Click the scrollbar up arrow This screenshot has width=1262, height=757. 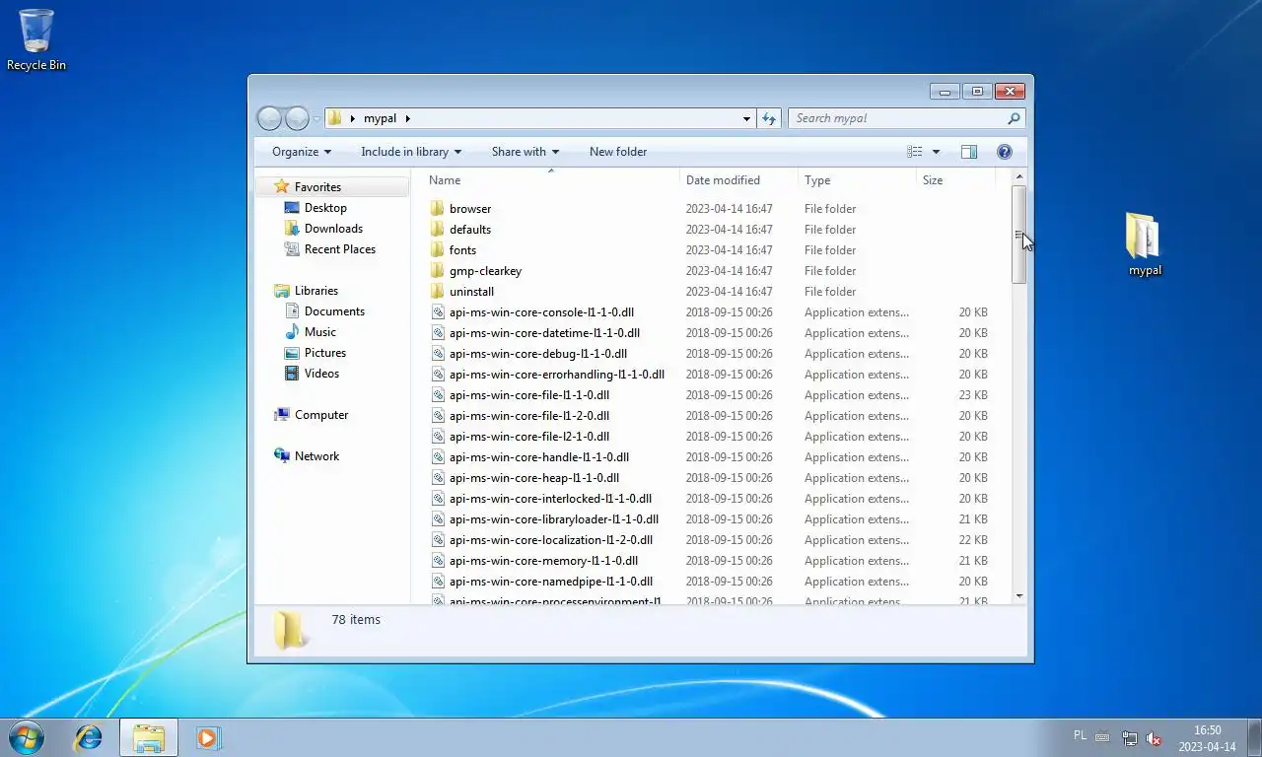pos(1019,177)
